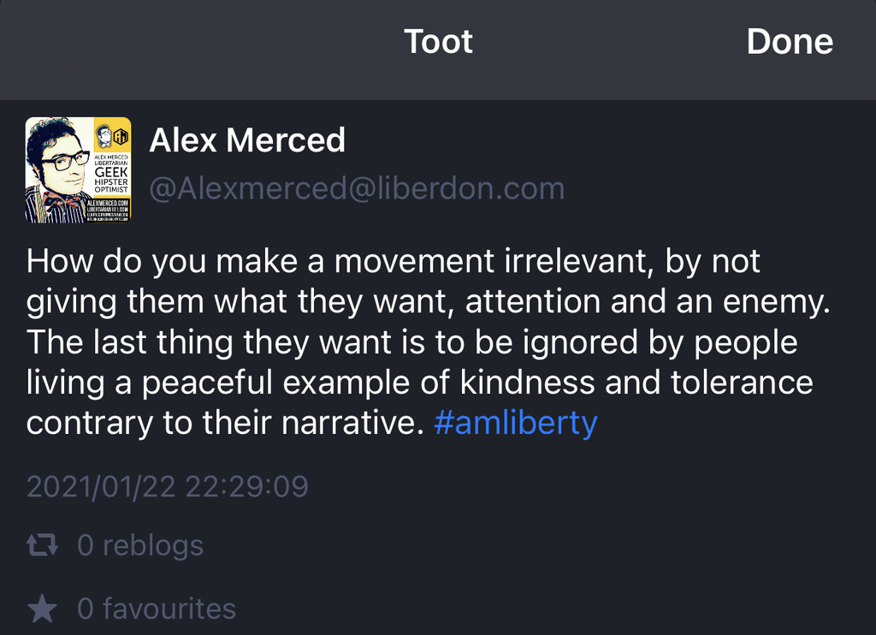Open the Alex Merced display name
The height and width of the screenshot is (635, 876).
tap(247, 140)
